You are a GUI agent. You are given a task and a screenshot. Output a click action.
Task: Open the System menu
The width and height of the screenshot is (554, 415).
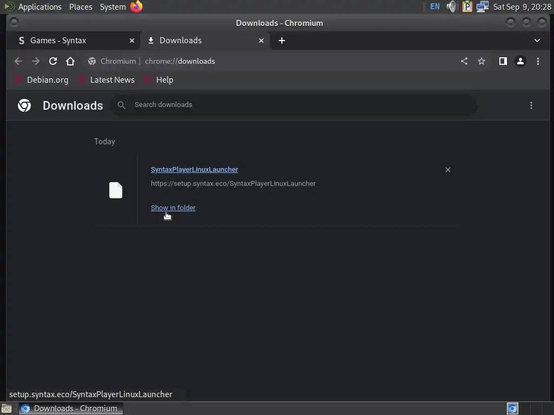point(113,6)
